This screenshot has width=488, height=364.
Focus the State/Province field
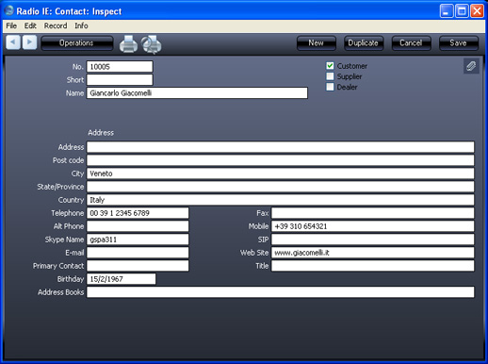point(280,187)
